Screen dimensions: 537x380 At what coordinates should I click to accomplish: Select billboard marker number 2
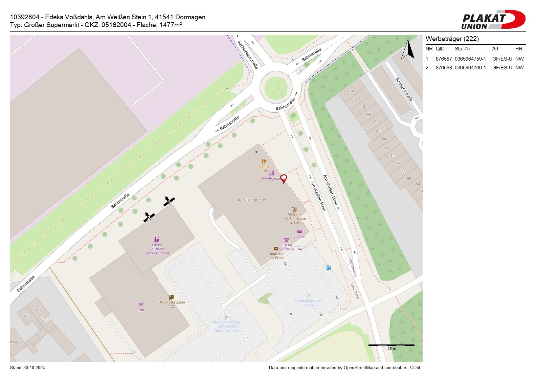[x=149, y=217]
